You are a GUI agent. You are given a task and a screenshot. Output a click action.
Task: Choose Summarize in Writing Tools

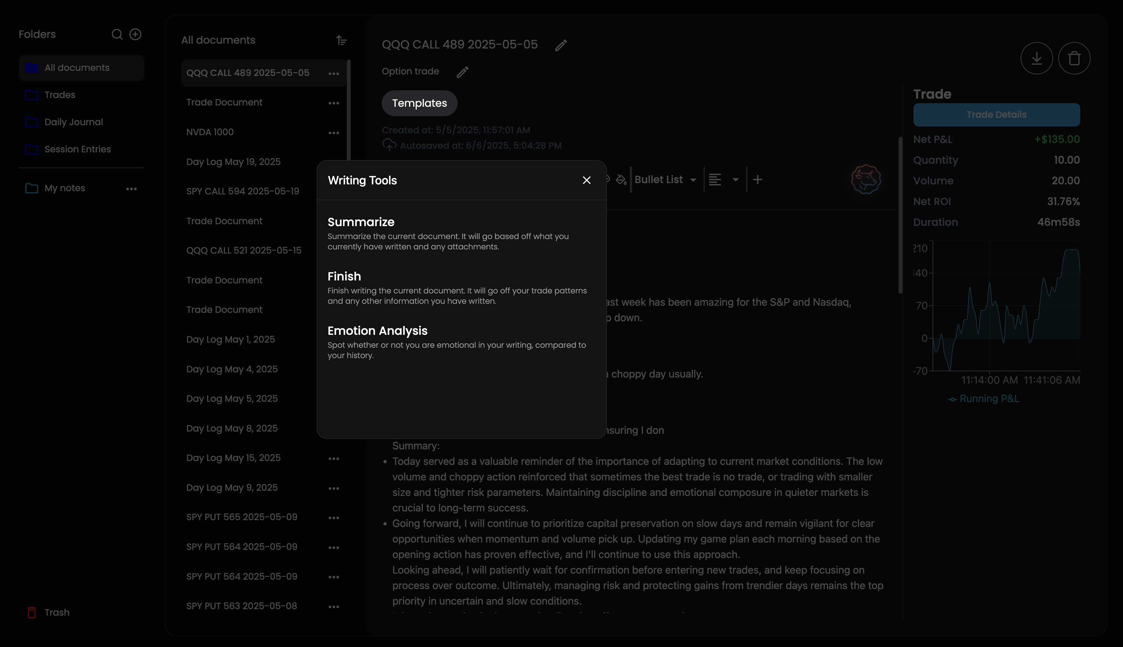coord(361,222)
